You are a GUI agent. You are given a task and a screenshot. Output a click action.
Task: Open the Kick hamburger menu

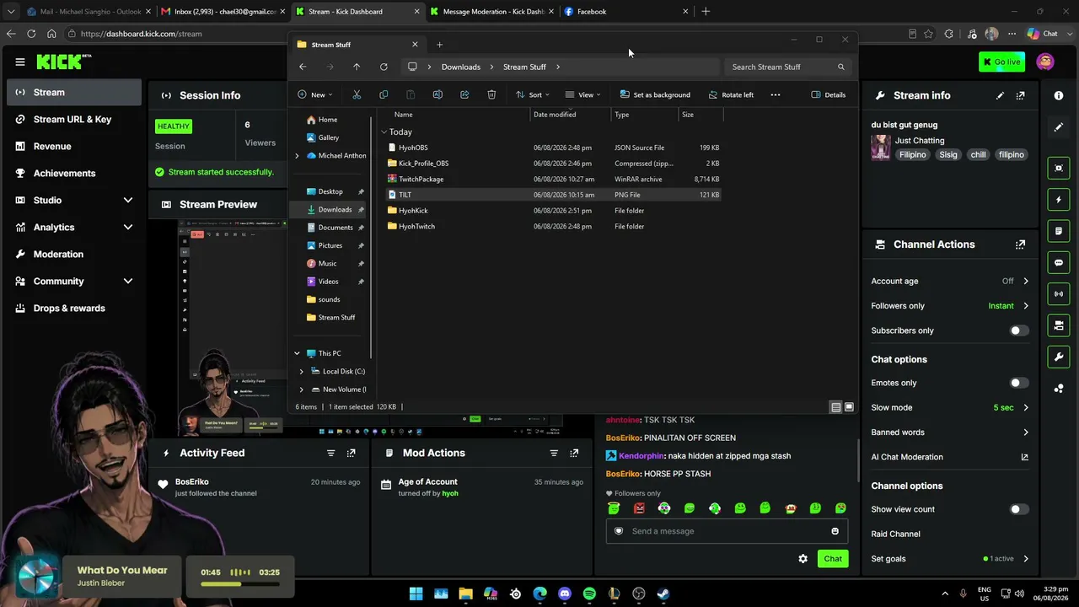pos(19,62)
